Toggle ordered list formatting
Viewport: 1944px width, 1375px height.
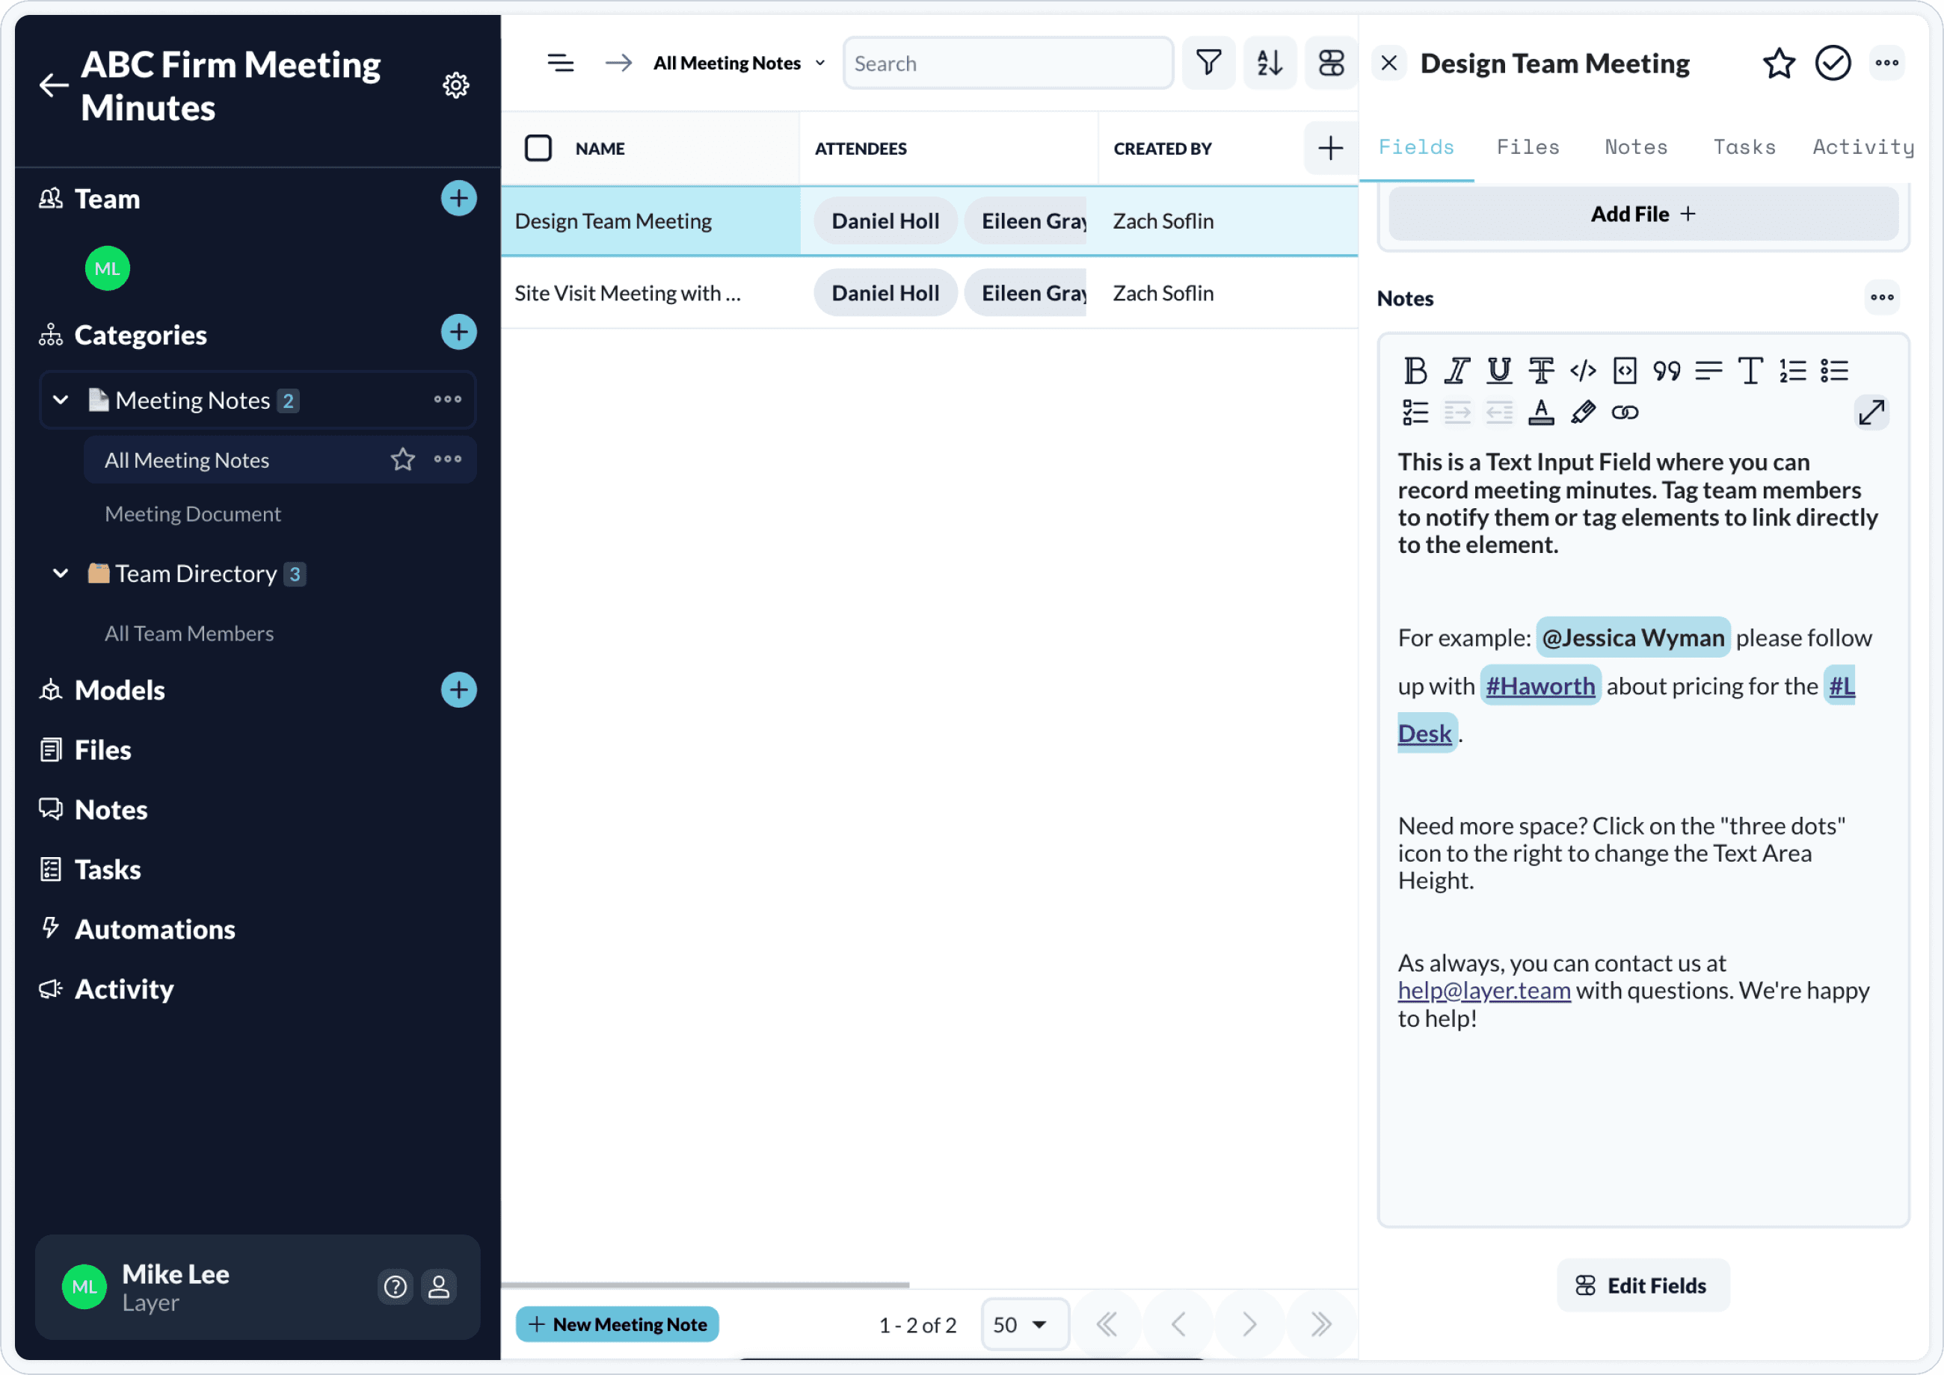[1794, 371]
